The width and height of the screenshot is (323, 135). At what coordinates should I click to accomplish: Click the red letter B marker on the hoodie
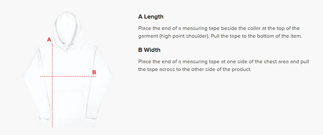tap(94, 72)
